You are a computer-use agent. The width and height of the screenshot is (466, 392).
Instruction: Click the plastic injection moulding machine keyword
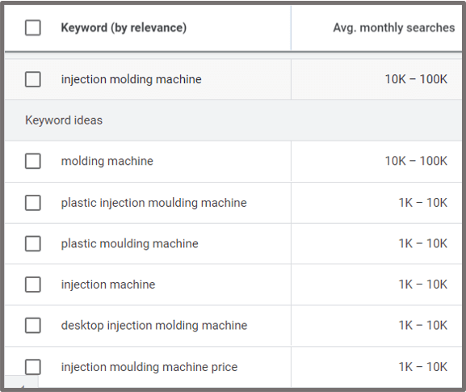[153, 203]
